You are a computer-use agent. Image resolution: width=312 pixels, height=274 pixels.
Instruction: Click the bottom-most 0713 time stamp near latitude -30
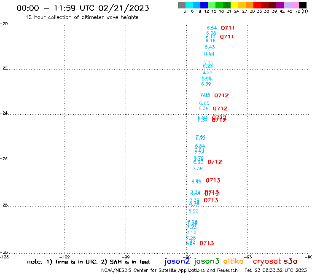pos(207,243)
